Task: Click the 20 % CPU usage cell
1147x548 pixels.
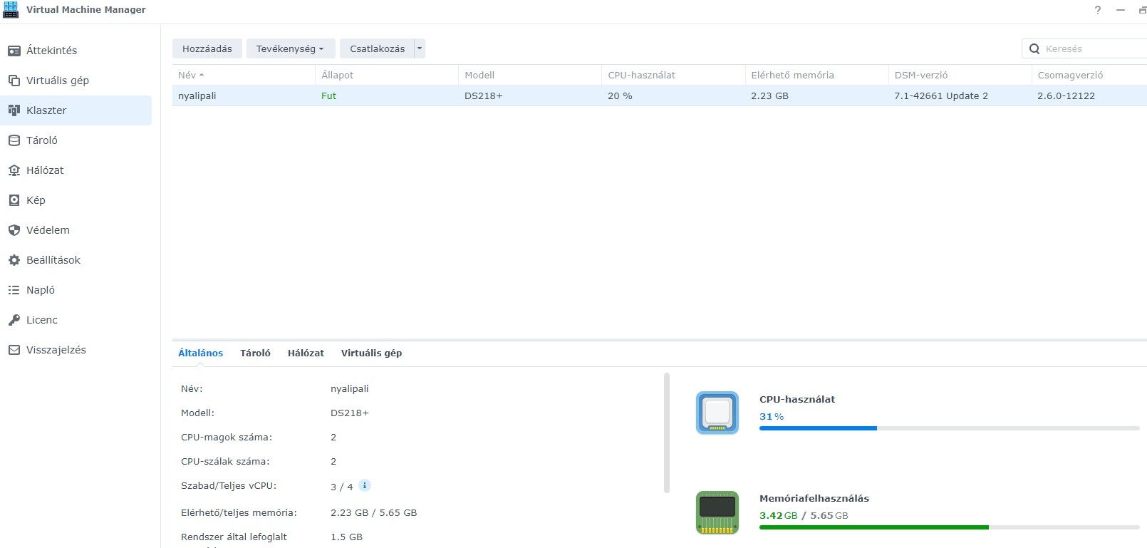Action: click(620, 95)
